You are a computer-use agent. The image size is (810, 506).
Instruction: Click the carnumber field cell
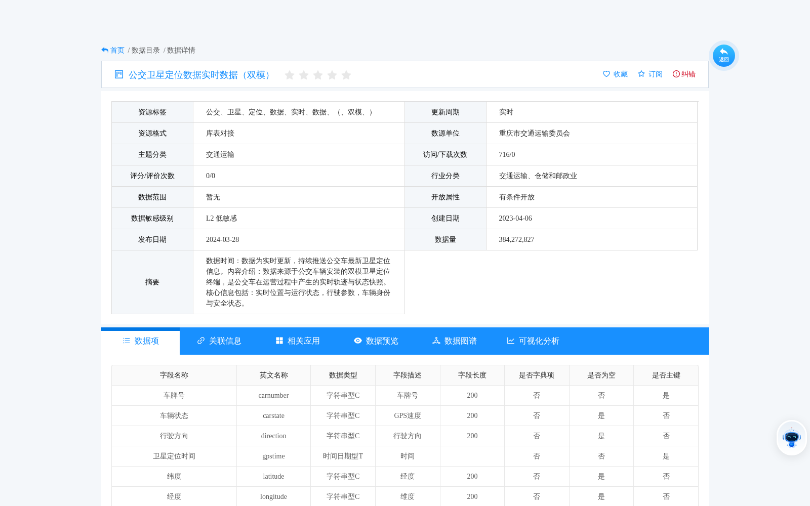click(x=273, y=395)
